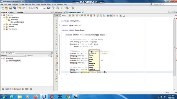The image size is (177, 99).
Task: Toggle Find Next Occurrence in the editor toolbar
Action: (x=88, y=16)
